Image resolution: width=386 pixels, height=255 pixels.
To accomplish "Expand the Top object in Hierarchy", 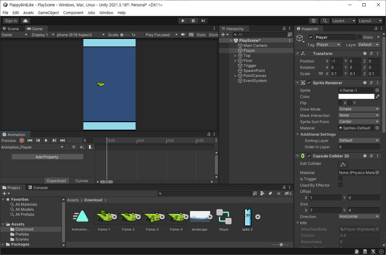I will pos(235,56).
